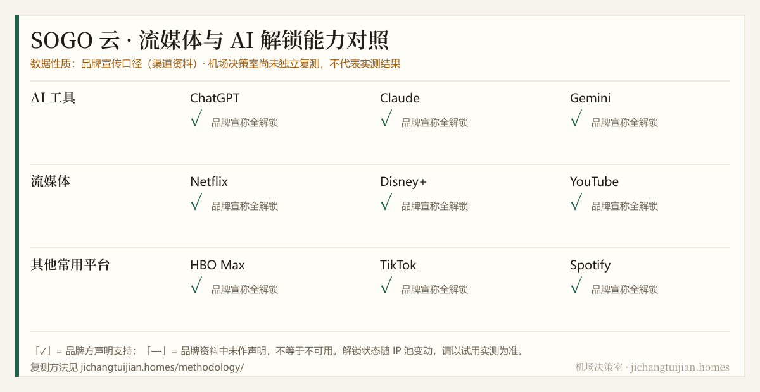Click 品牌宣称全解锁 text under Gemini

click(624, 123)
